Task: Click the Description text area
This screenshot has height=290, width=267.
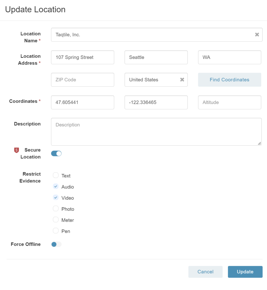Action: coord(156,132)
